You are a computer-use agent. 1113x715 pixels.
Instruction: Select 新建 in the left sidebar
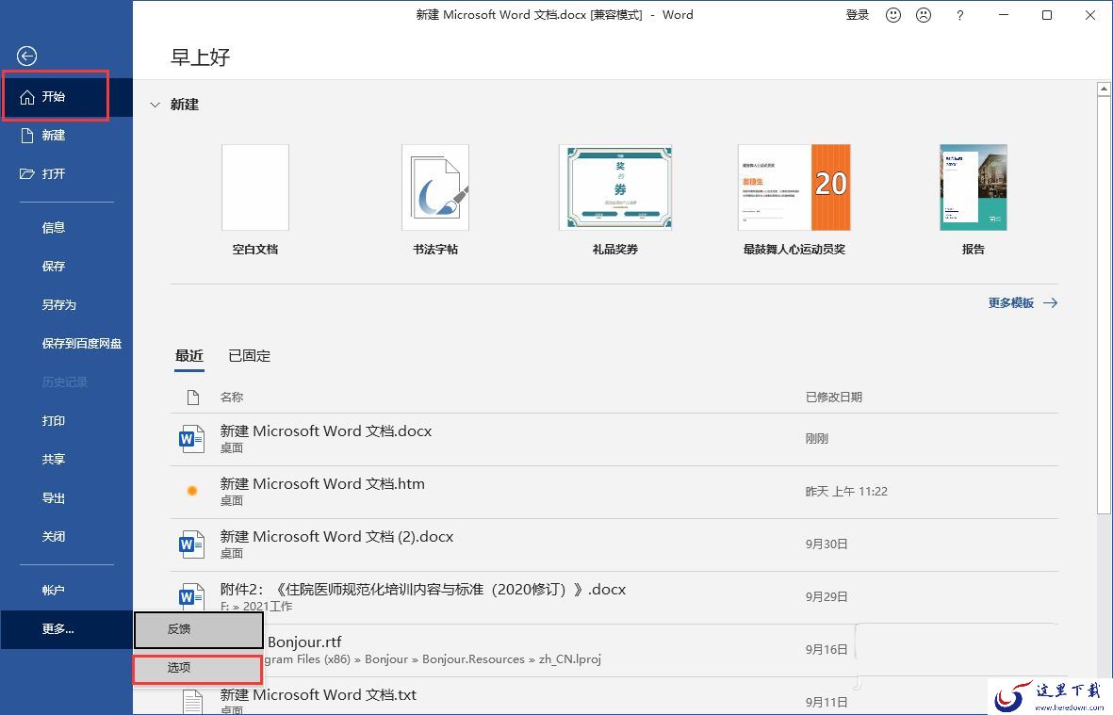pyautogui.click(x=67, y=136)
